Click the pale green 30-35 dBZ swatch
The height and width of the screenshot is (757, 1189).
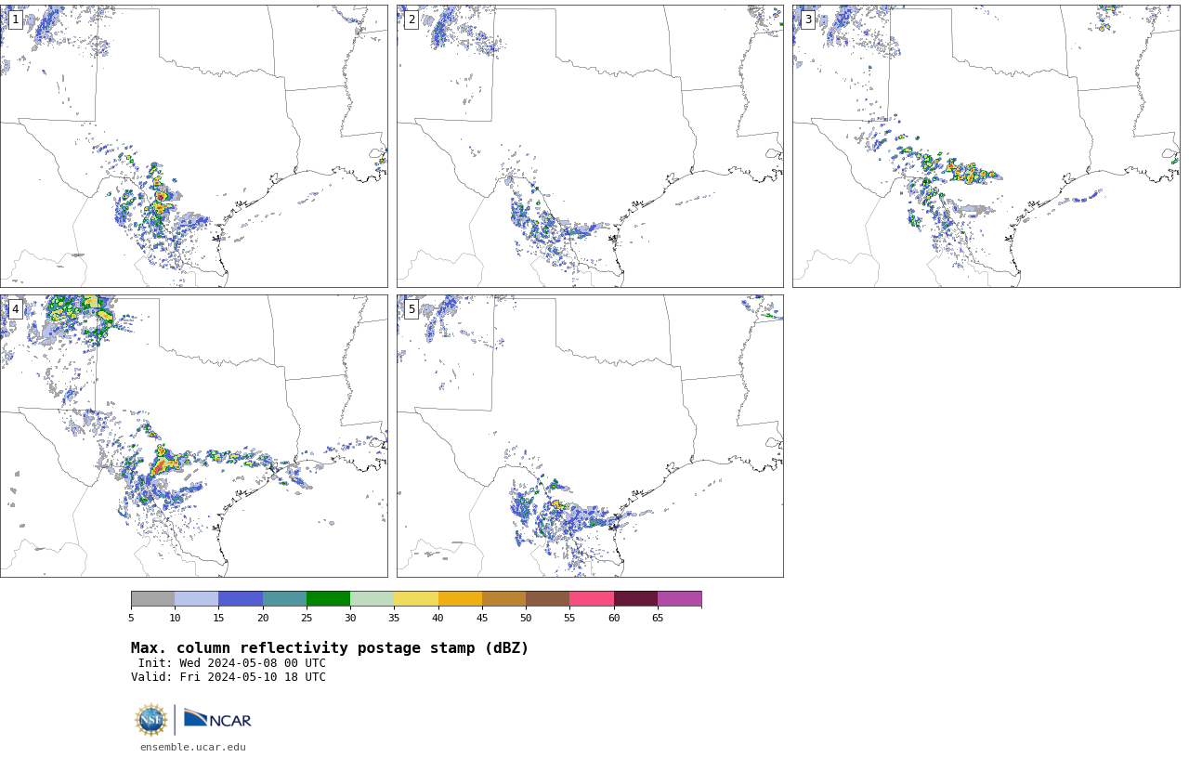[x=372, y=598]
